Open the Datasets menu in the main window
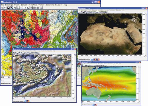Screen dimensions: 148x106 click(24, 5)
